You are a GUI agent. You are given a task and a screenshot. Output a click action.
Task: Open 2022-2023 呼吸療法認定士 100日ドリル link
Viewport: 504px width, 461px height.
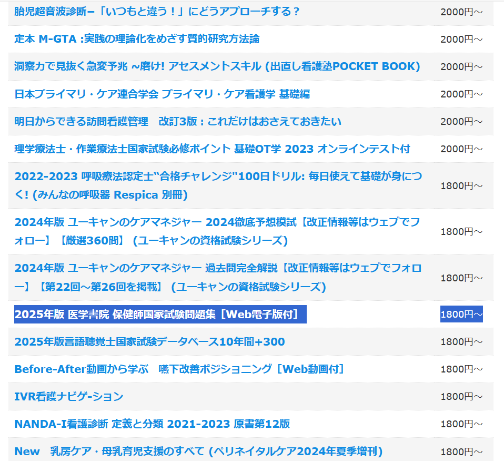(218, 185)
